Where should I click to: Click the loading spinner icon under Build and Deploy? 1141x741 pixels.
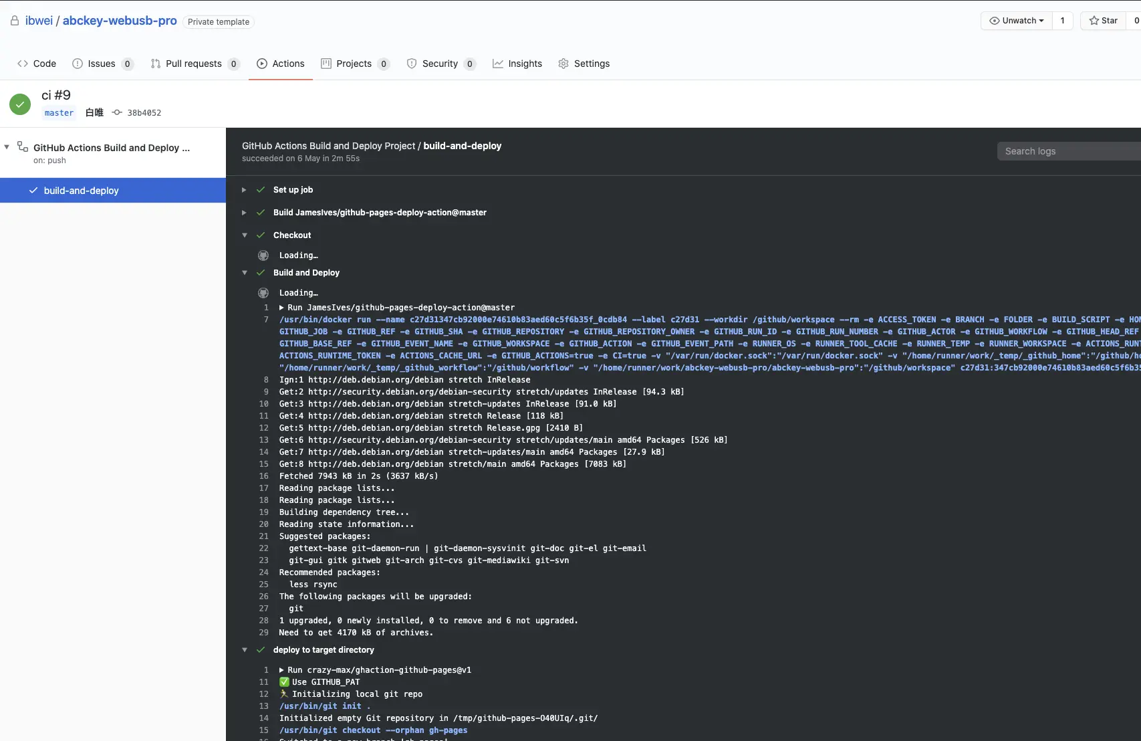[263, 293]
